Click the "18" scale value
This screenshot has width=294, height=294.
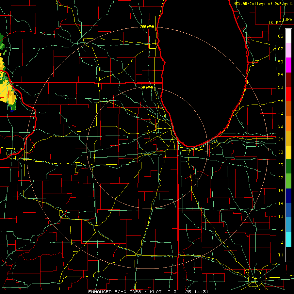point(281,191)
